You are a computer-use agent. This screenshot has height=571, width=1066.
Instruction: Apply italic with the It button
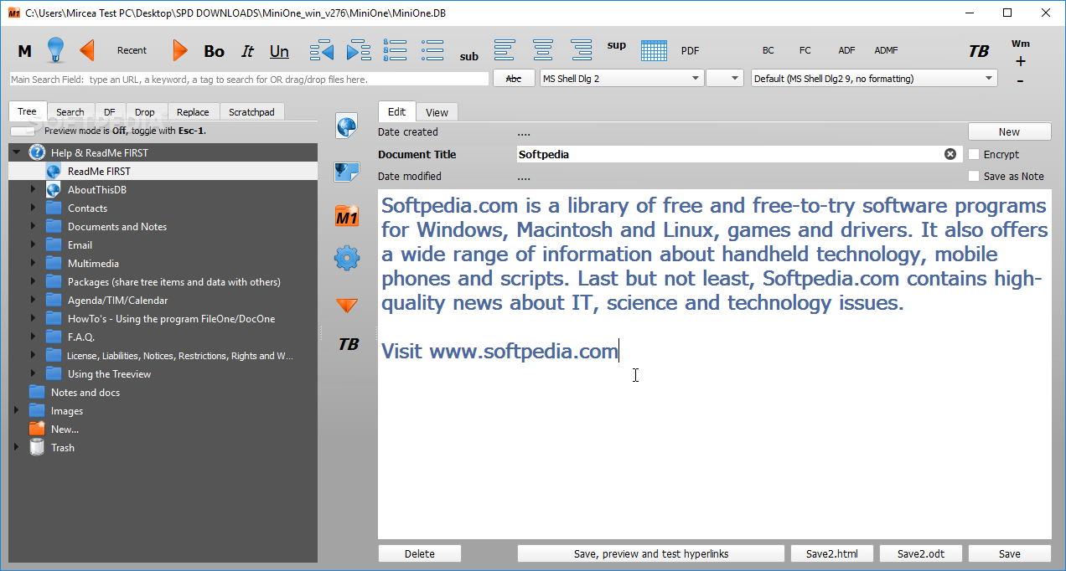coord(247,51)
